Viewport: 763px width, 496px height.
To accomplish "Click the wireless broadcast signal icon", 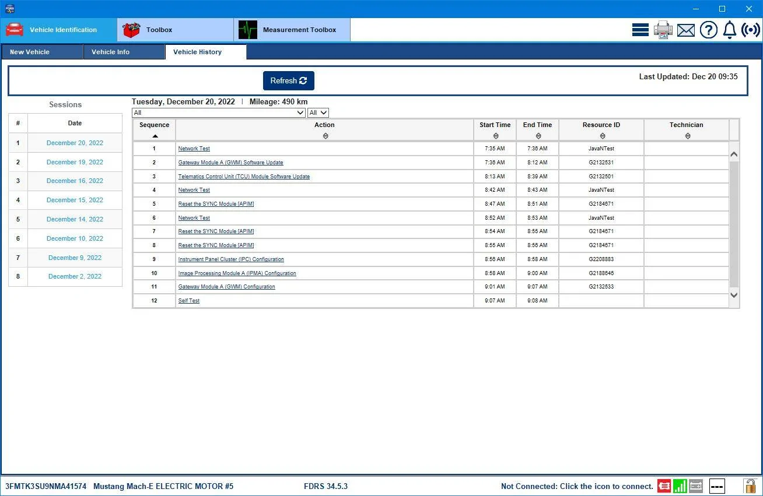I will pyautogui.click(x=751, y=30).
